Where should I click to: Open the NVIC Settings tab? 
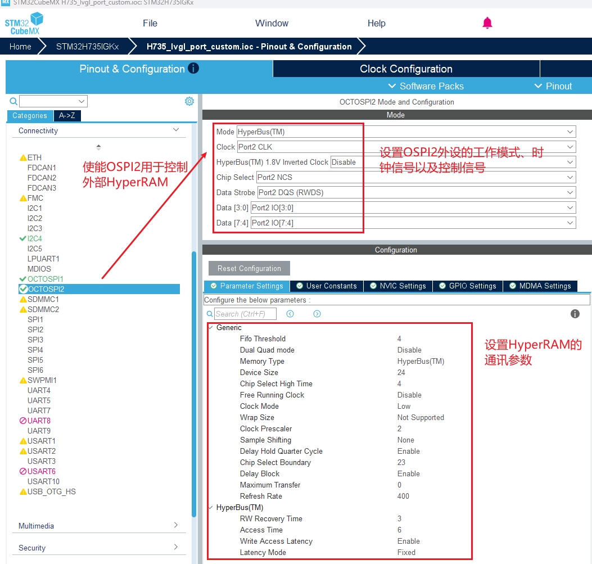[398, 286]
